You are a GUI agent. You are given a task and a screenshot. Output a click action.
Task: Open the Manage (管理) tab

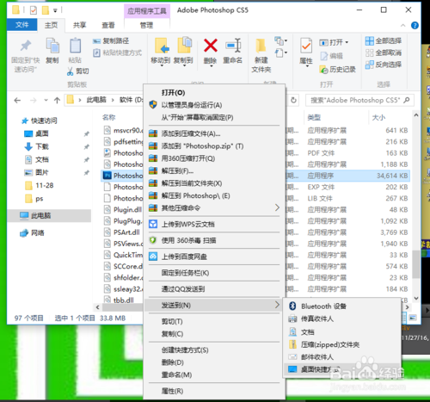tap(146, 25)
